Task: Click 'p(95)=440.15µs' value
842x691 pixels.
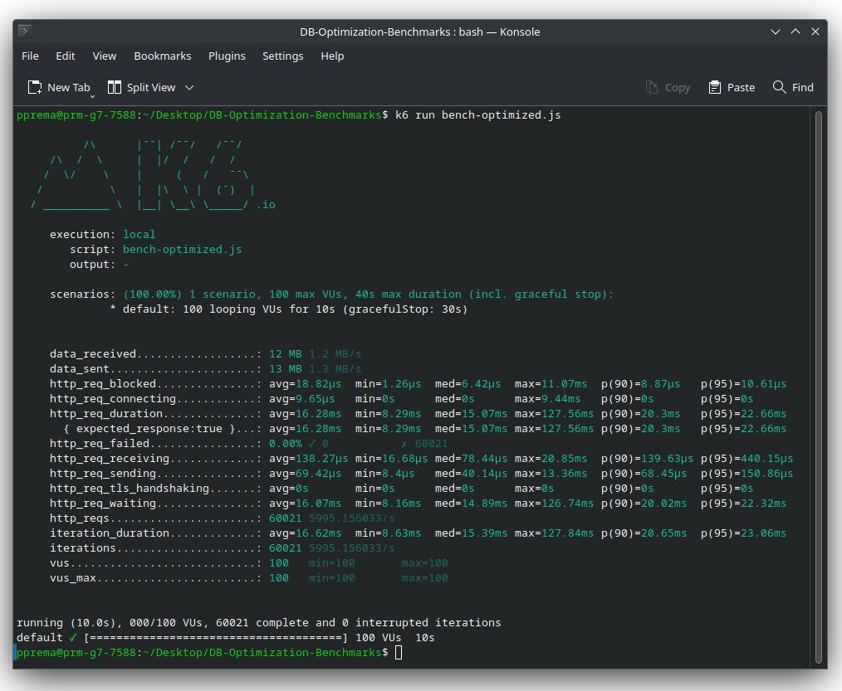Action: pos(747,459)
